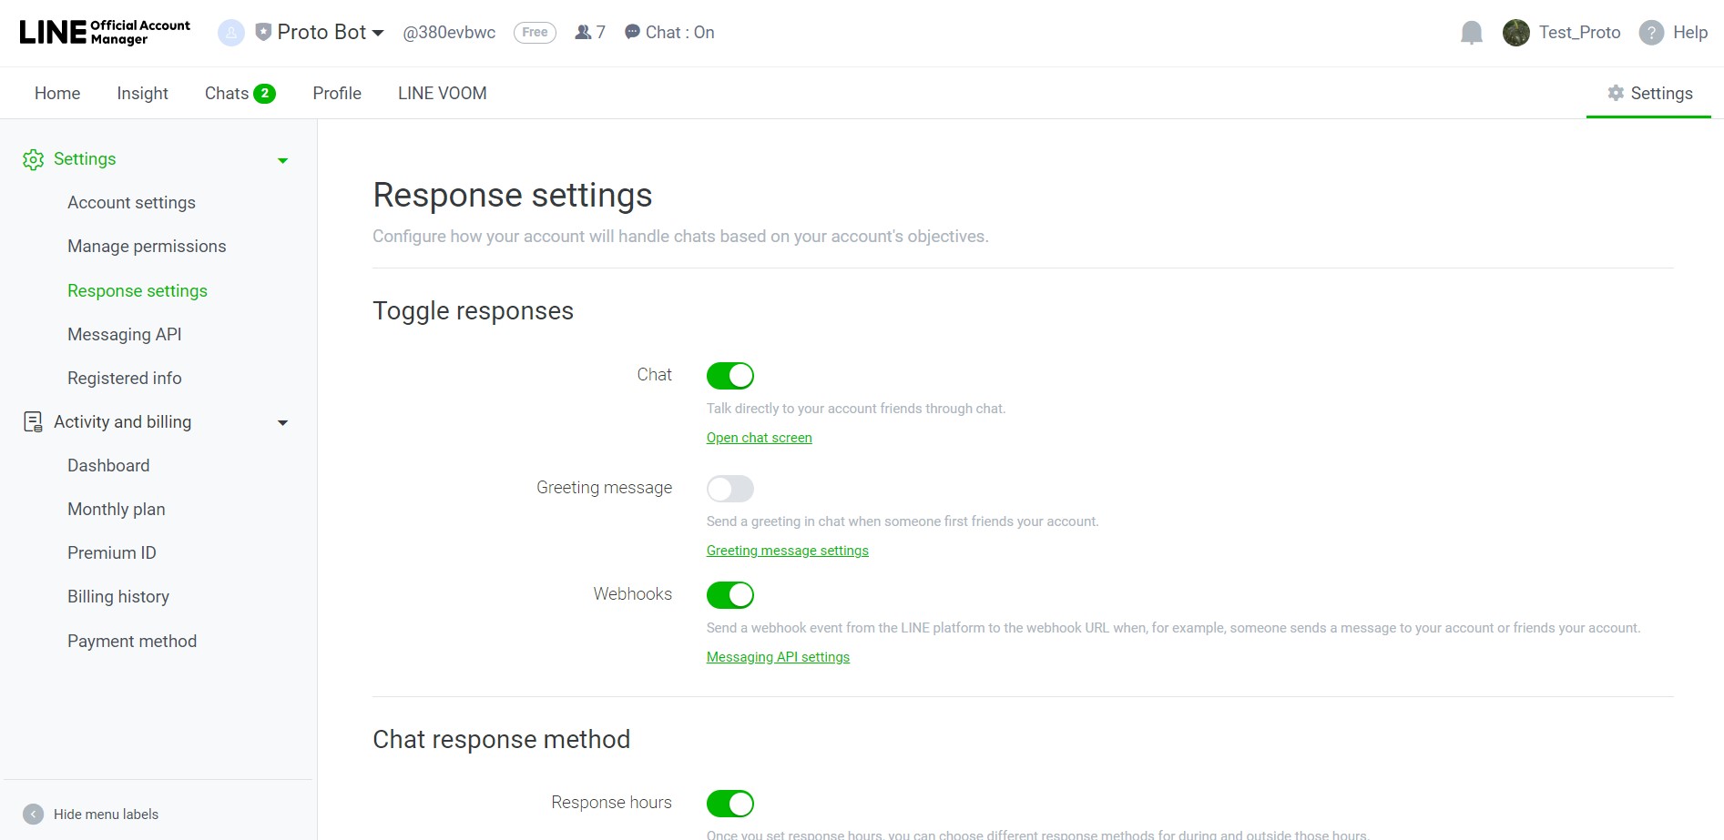Screen dimensions: 1724x840
Task: Collapse the Settings sidebar section
Action: [282, 160]
